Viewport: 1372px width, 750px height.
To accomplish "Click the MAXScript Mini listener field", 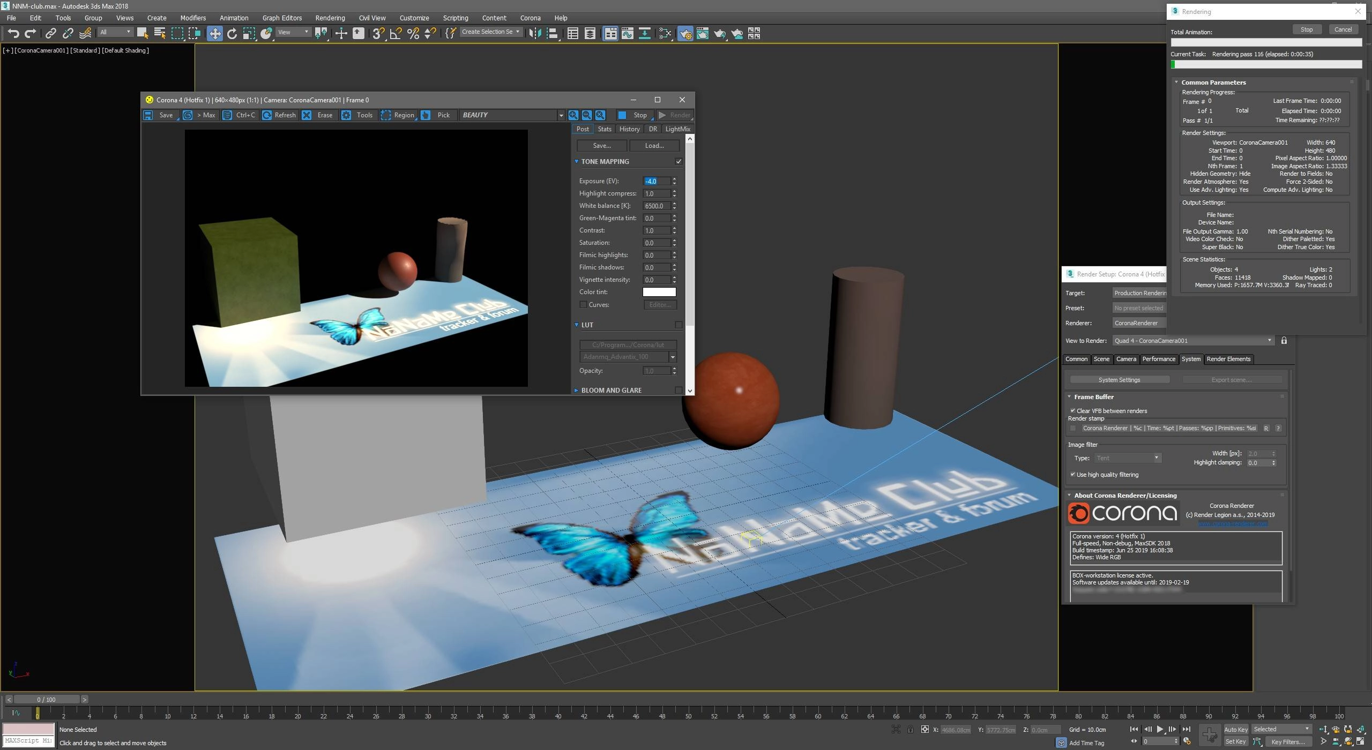I will tap(28, 741).
